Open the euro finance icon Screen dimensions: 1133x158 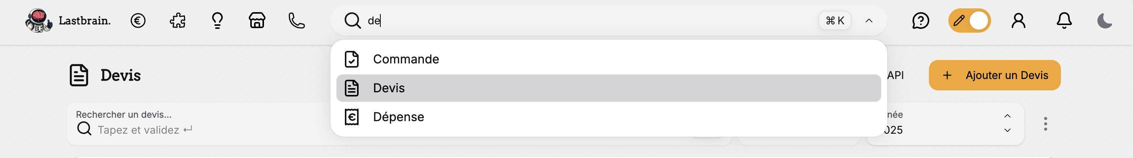click(138, 21)
